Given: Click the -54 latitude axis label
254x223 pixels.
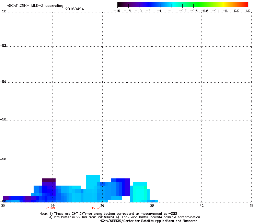Looking at the screenshot, I should point(3,82).
